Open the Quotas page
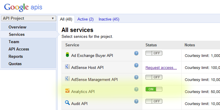 coord(15,64)
